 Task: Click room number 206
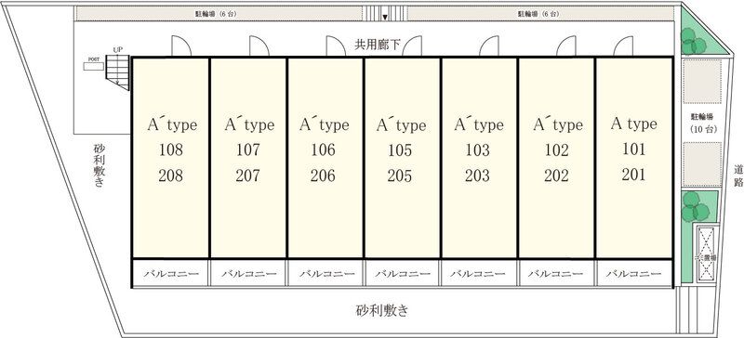[x=323, y=175]
